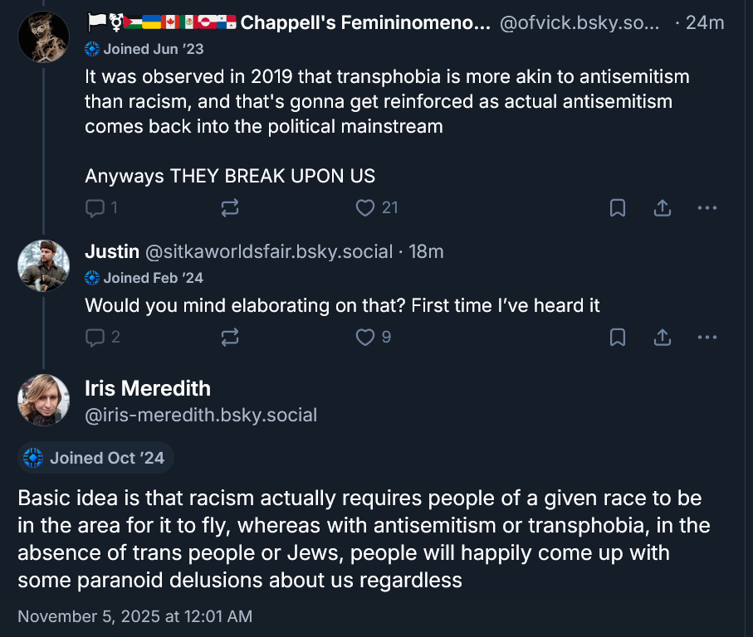Share Justin's post

coord(663,337)
